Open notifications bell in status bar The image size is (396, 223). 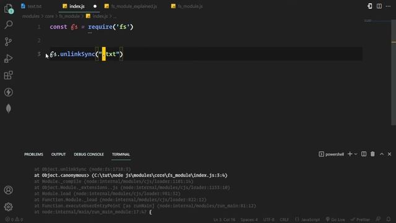[389, 219]
